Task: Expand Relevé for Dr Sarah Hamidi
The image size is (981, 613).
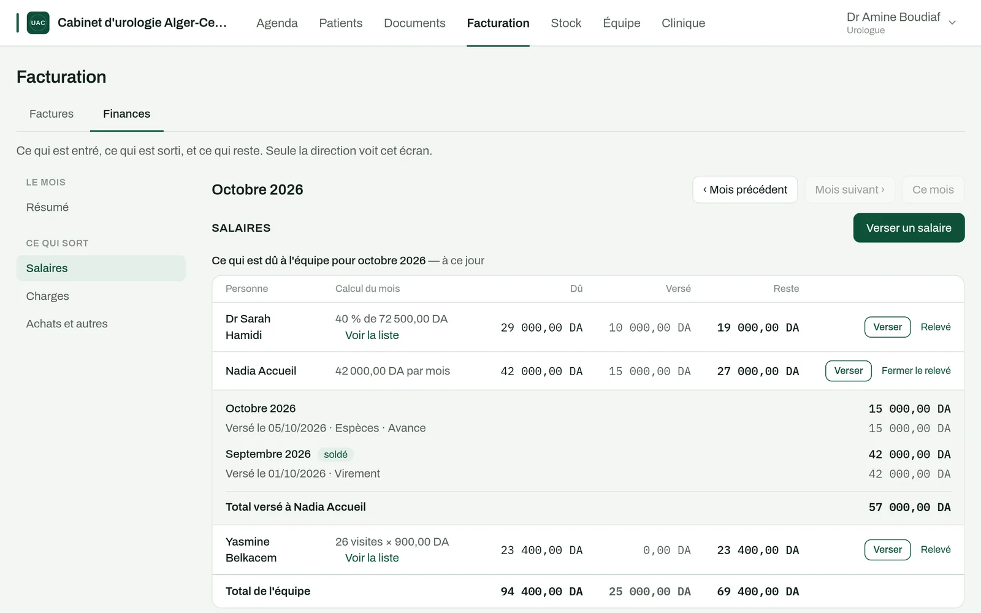Action: pos(936,327)
